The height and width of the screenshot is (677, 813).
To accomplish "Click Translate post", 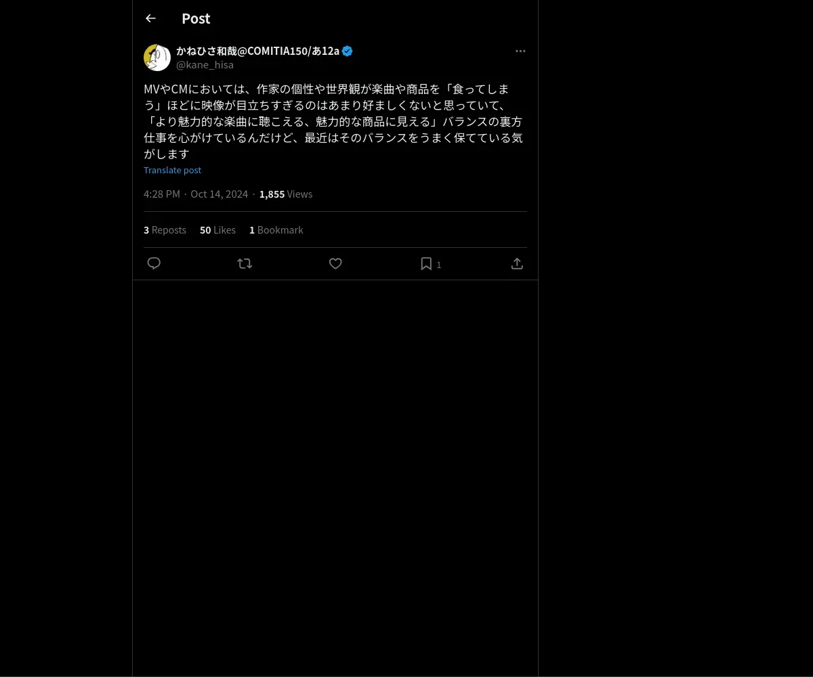I will tap(172, 170).
